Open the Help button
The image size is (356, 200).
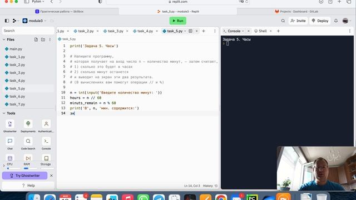(28, 186)
